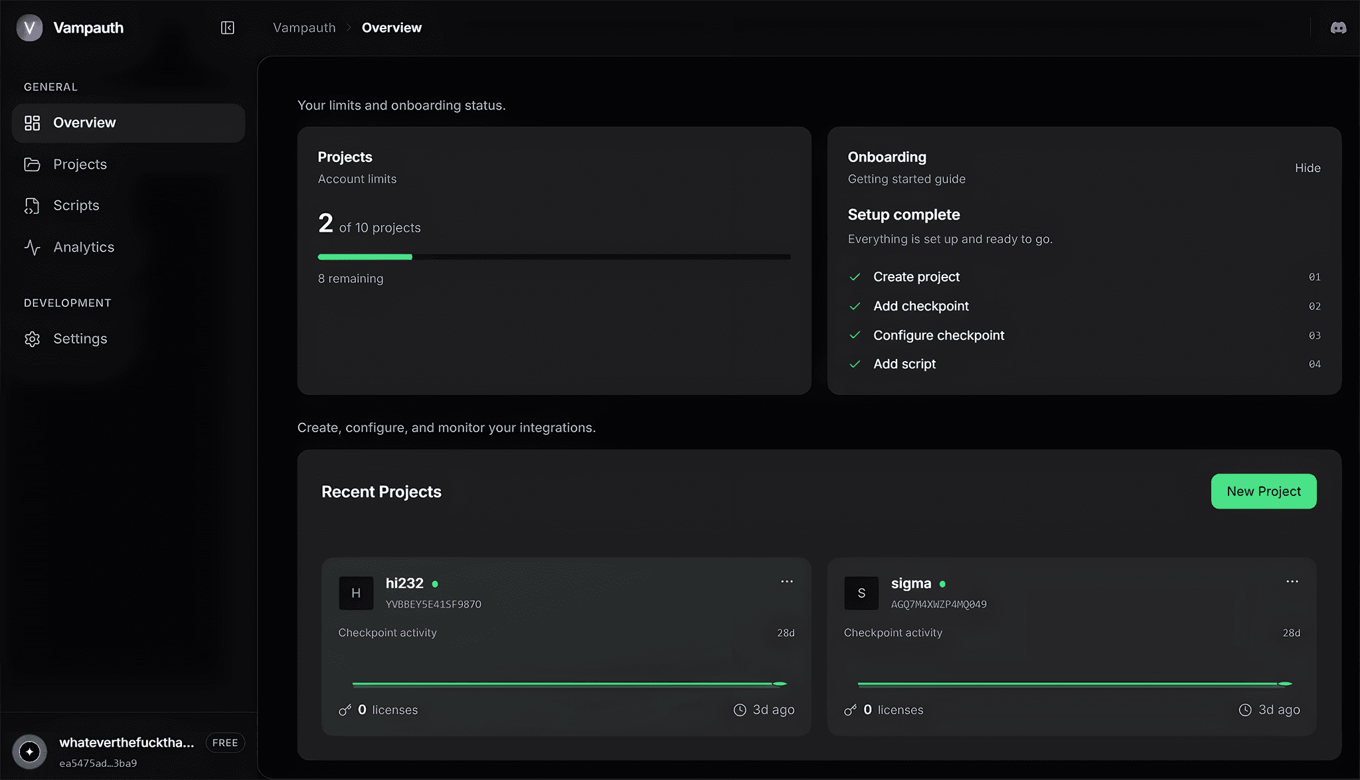
Task: Click the H avatar of hi232 project
Action: (356, 593)
